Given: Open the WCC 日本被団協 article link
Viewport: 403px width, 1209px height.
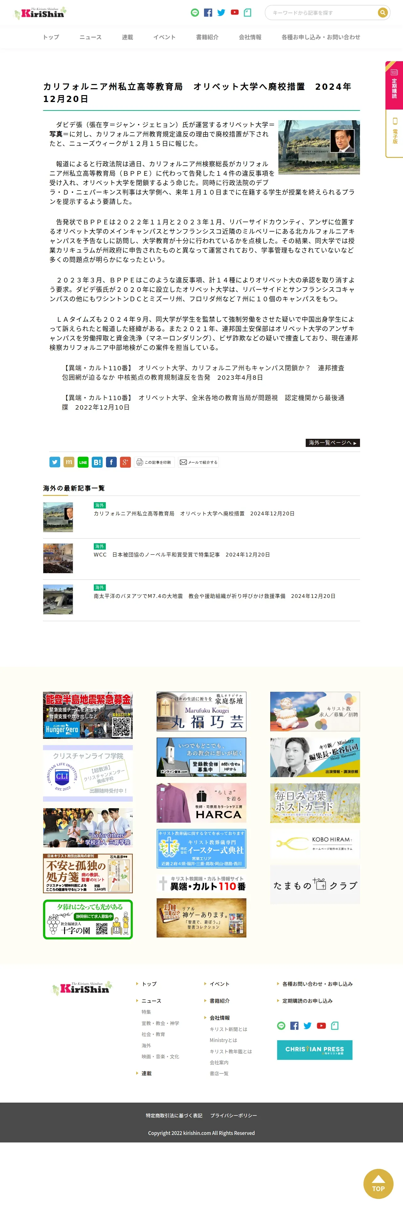Looking at the screenshot, I should (181, 555).
